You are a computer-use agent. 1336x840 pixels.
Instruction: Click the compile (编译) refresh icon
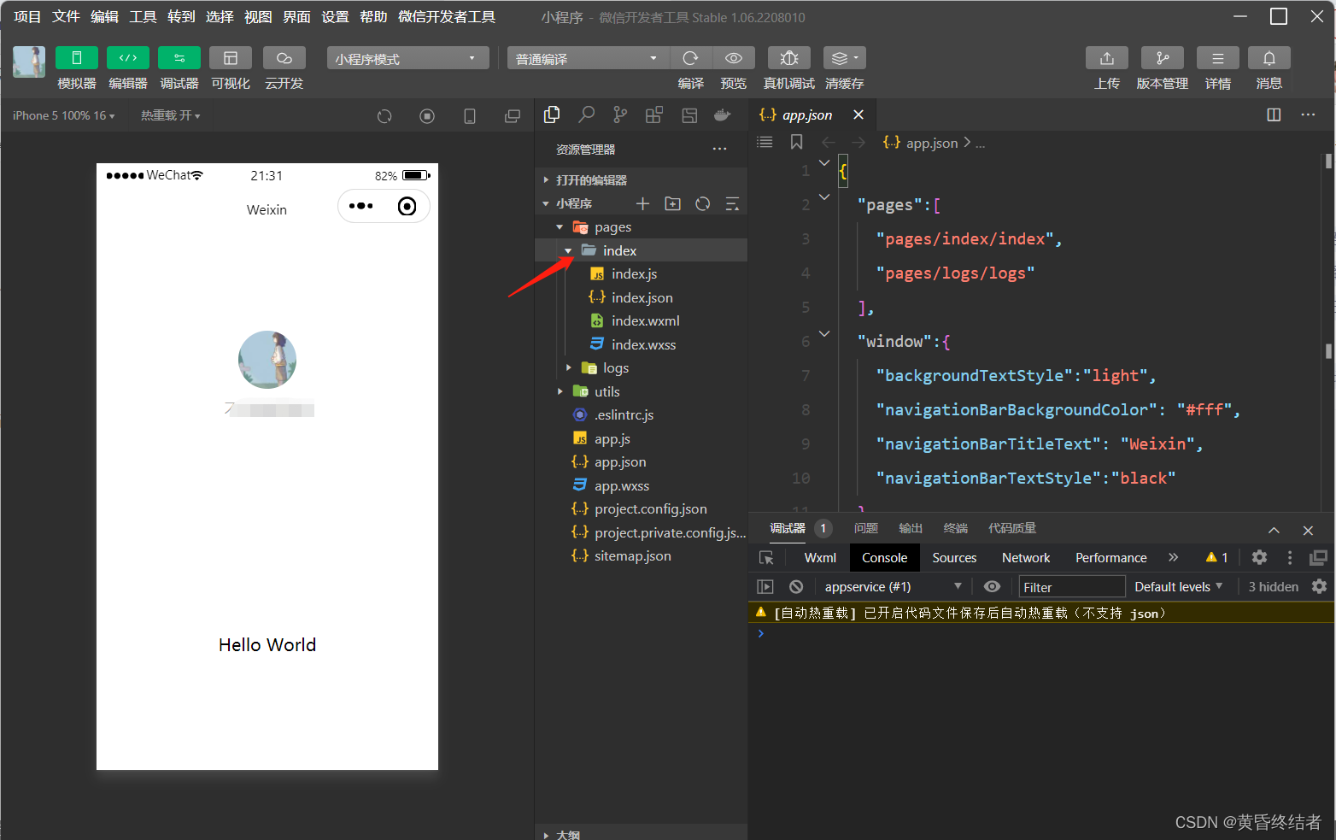click(690, 58)
